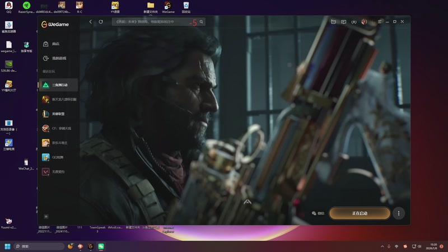Refresh the WeGame page
Image resolution: width=448 pixels, height=252 pixels.
[101, 22]
